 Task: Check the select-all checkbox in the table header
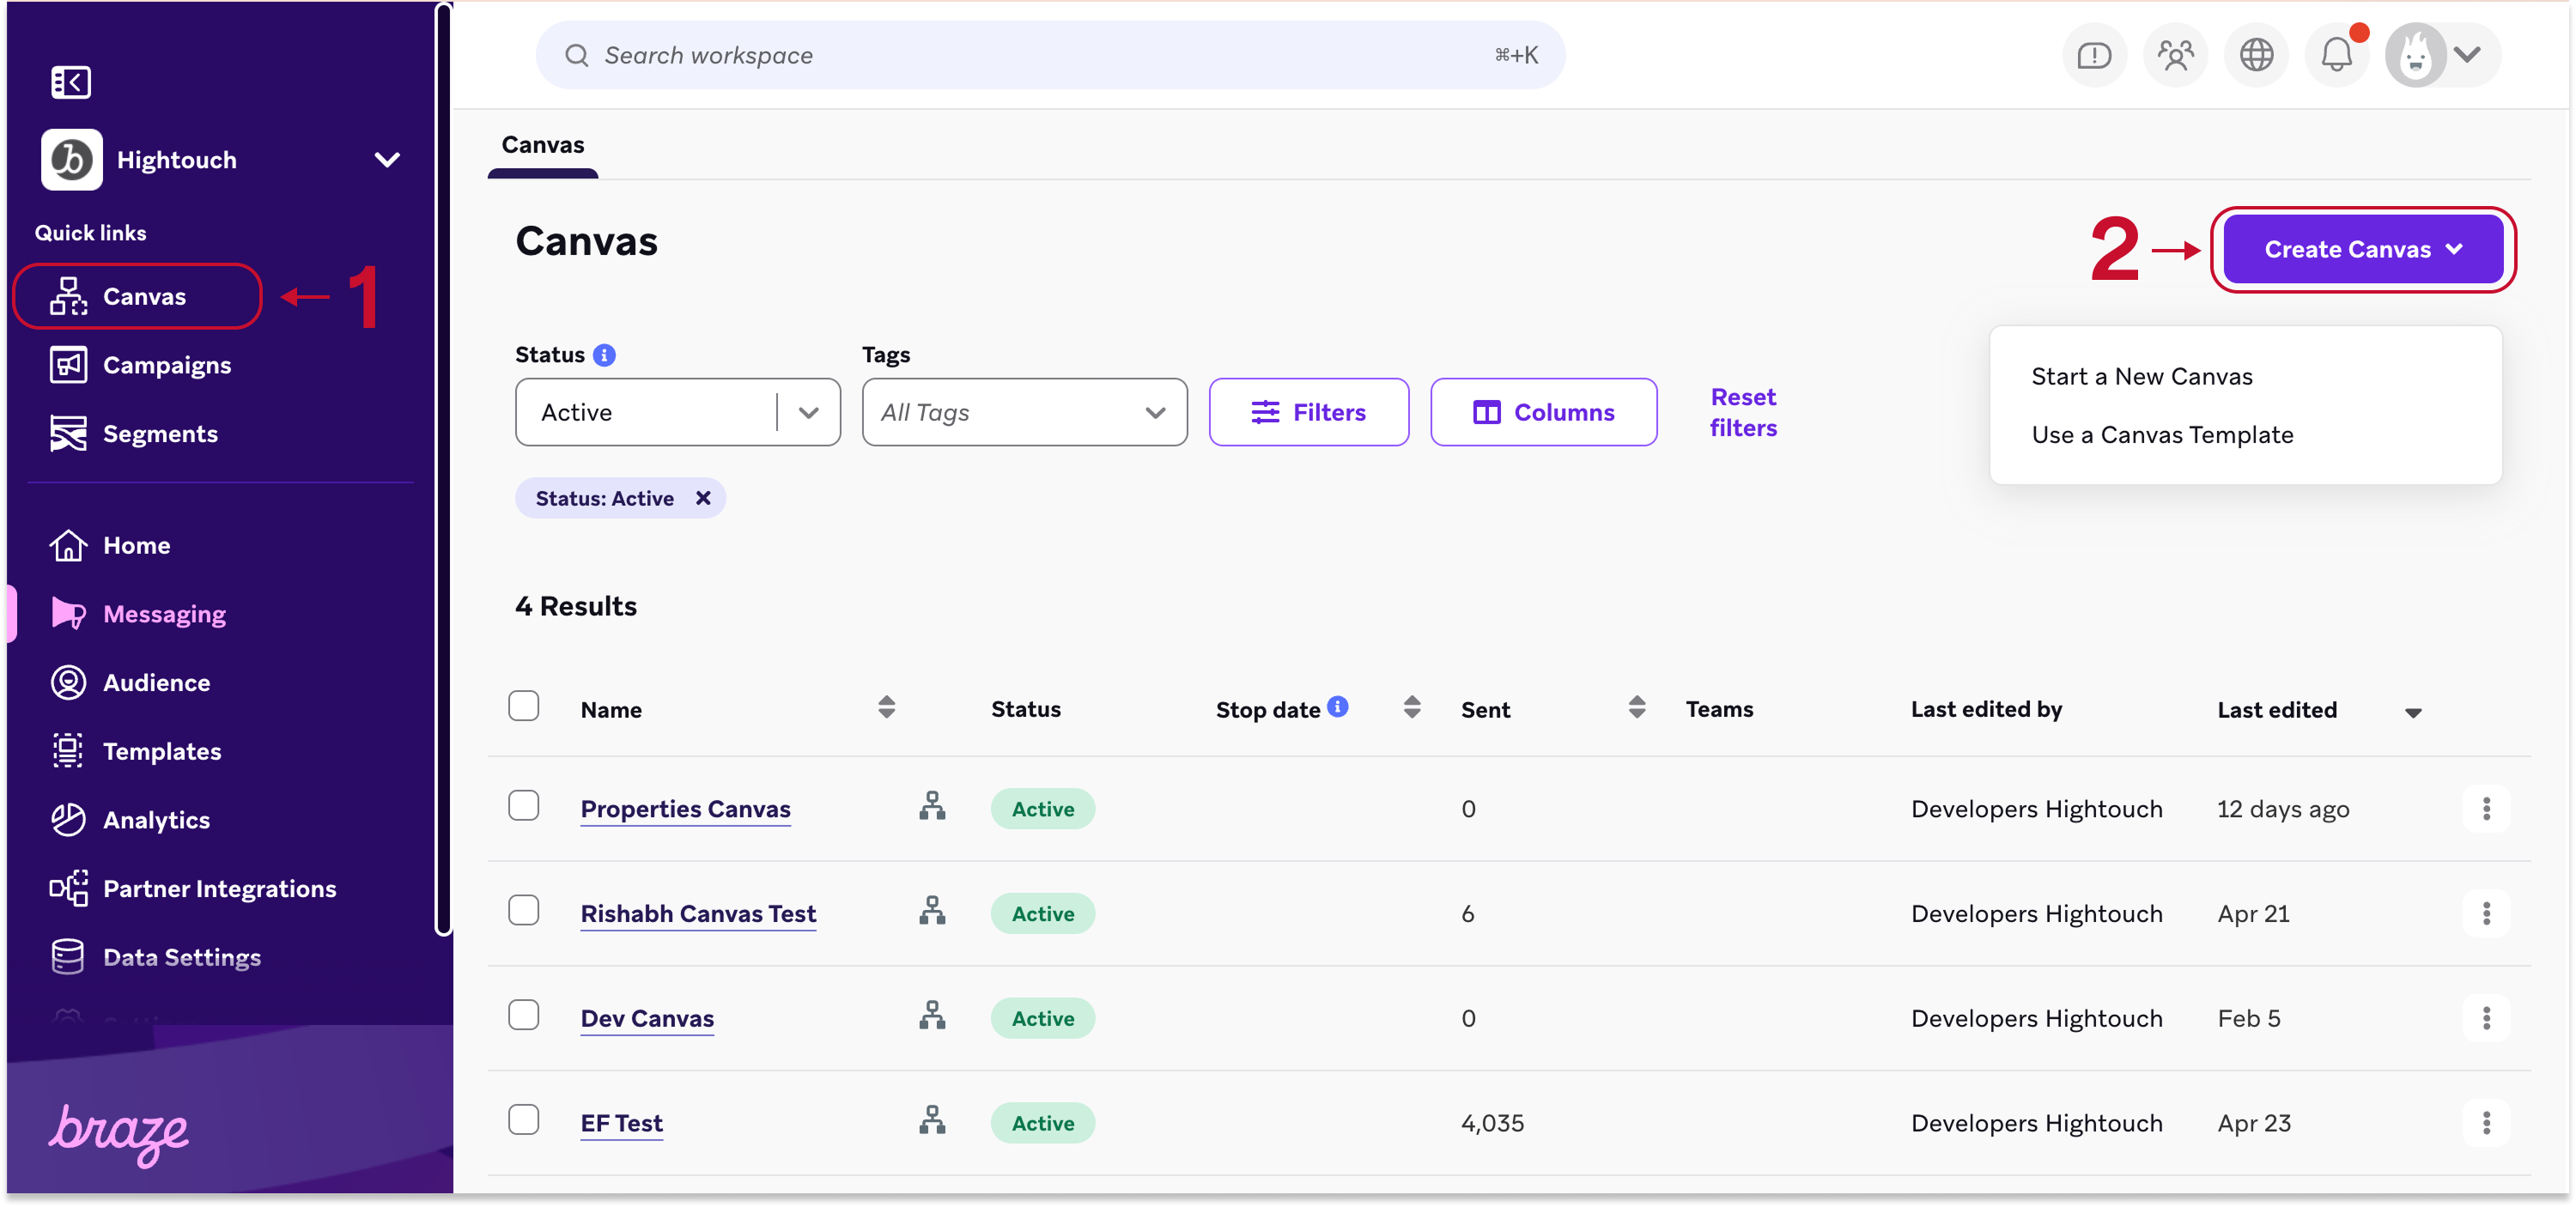click(x=523, y=706)
